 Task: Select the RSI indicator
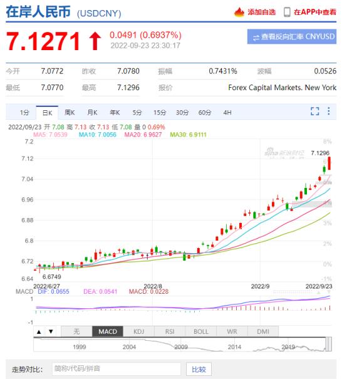tap(170, 331)
